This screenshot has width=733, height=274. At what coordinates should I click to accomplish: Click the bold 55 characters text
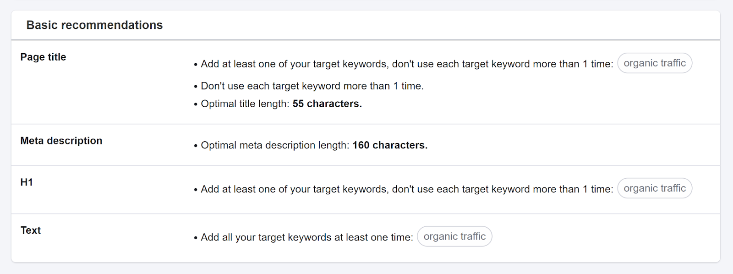click(x=327, y=104)
